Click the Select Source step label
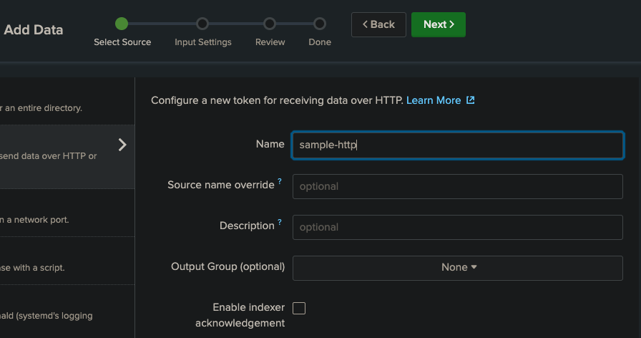The width and height of the screenshot is (641, 338). [122, 42]
